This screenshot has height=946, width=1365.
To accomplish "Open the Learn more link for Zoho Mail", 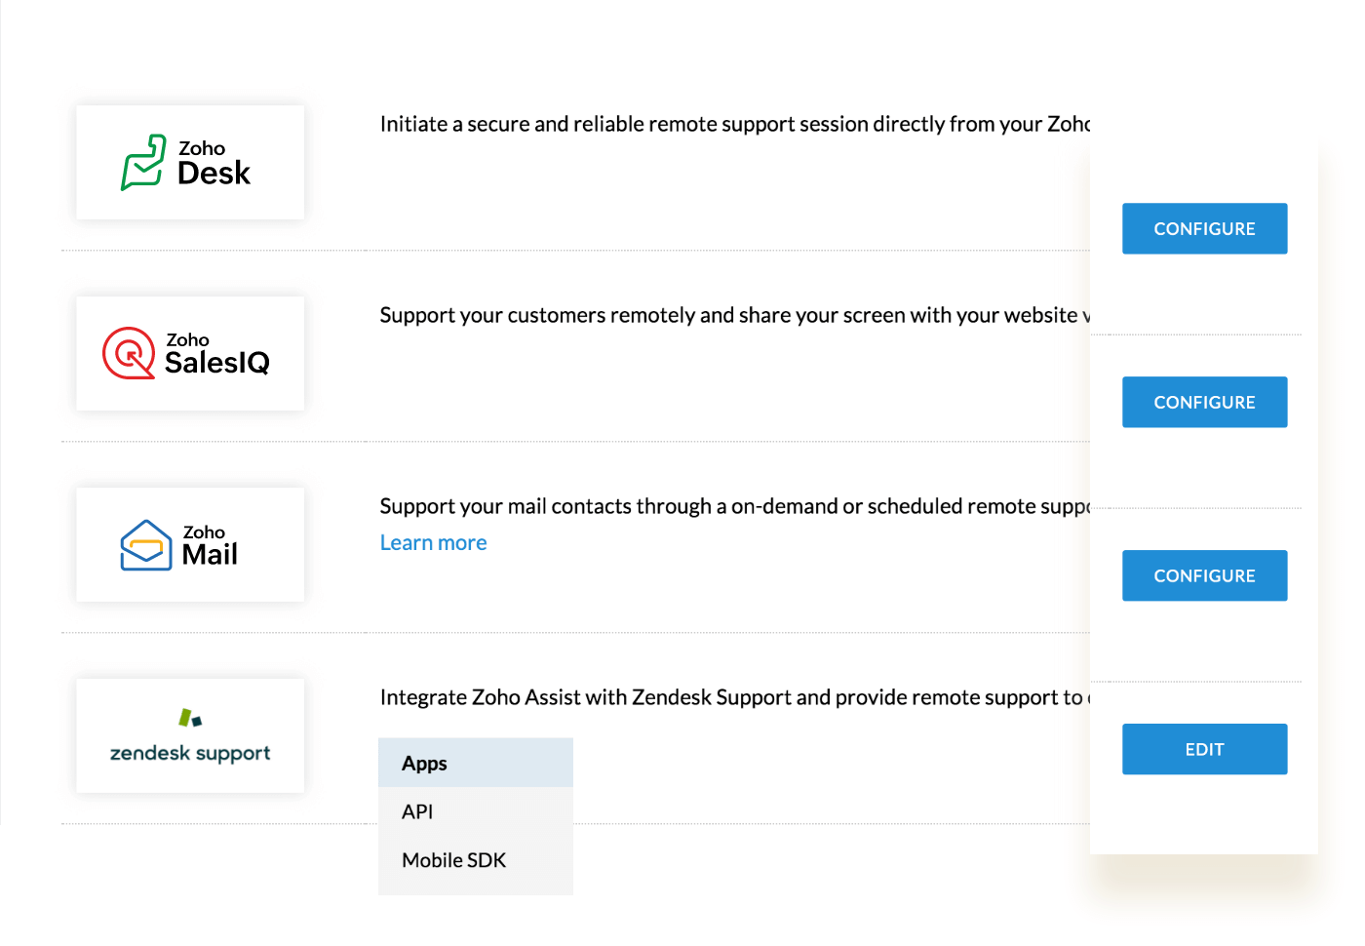I will 433,542.
